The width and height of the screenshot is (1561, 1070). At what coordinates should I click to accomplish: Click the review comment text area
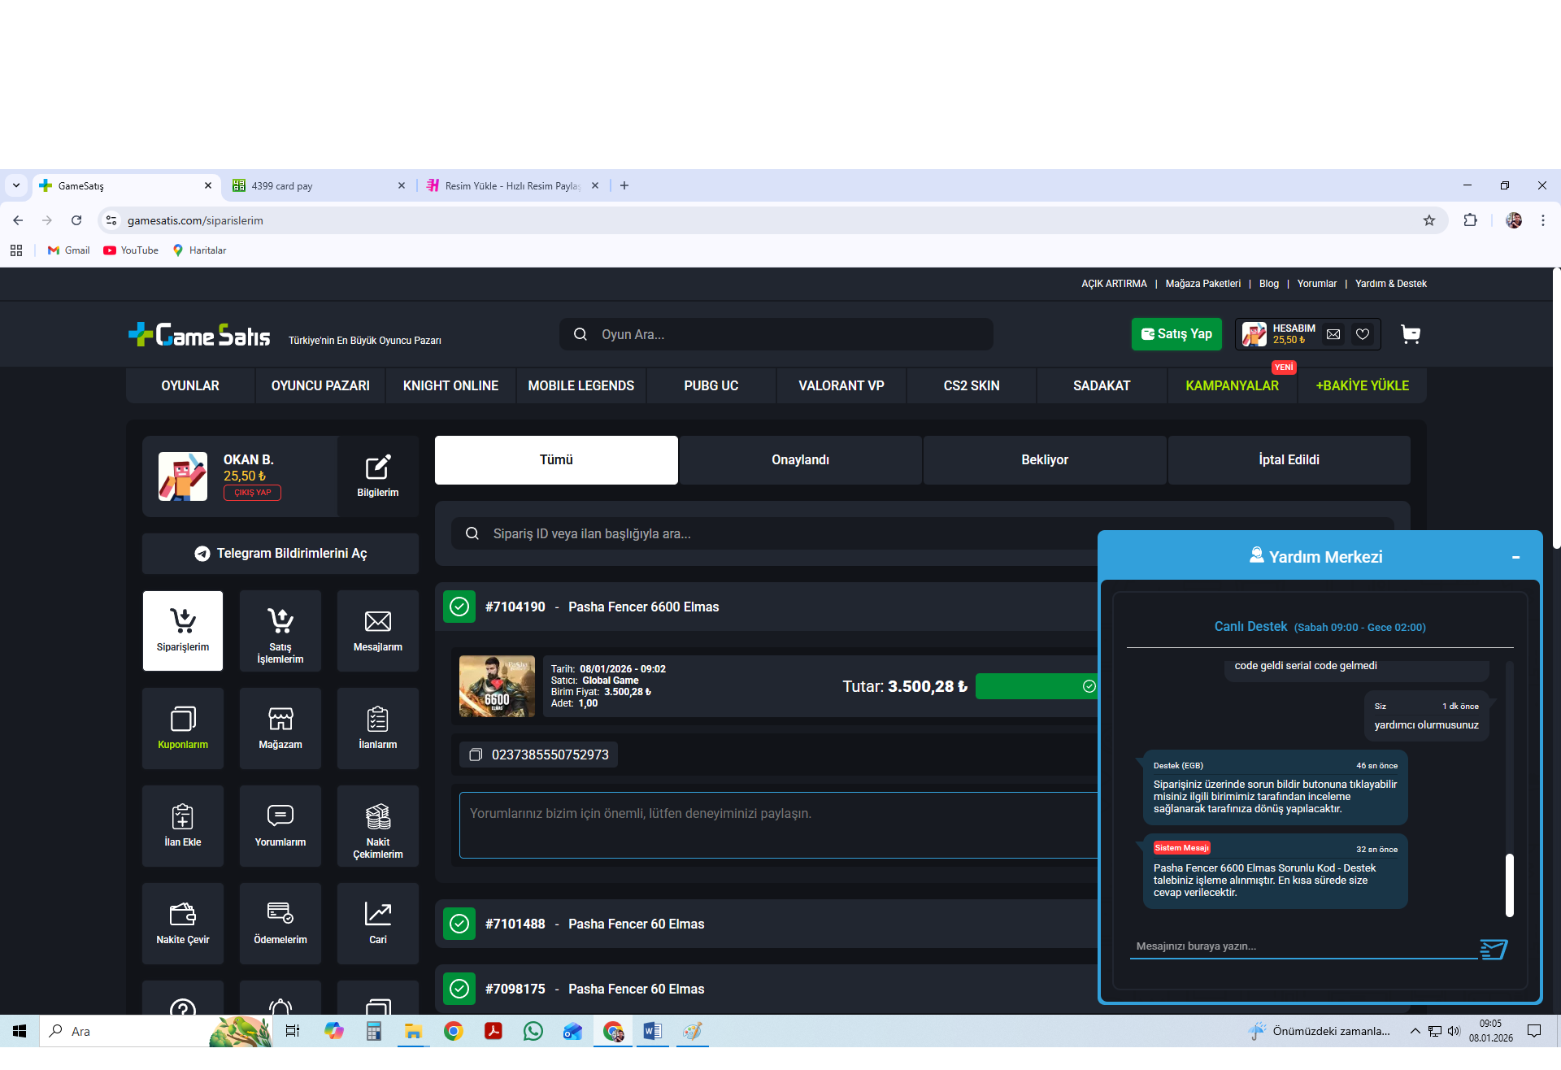[x=778, y=825]
